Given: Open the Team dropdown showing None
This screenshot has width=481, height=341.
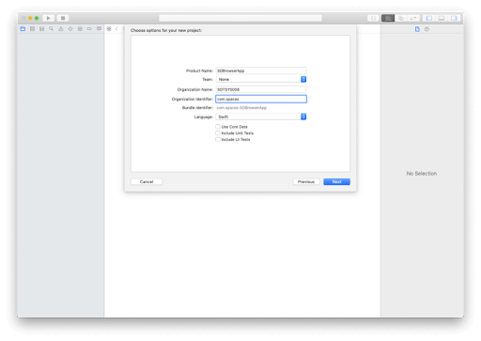Looking at the screenshot, I should (261, 79).
